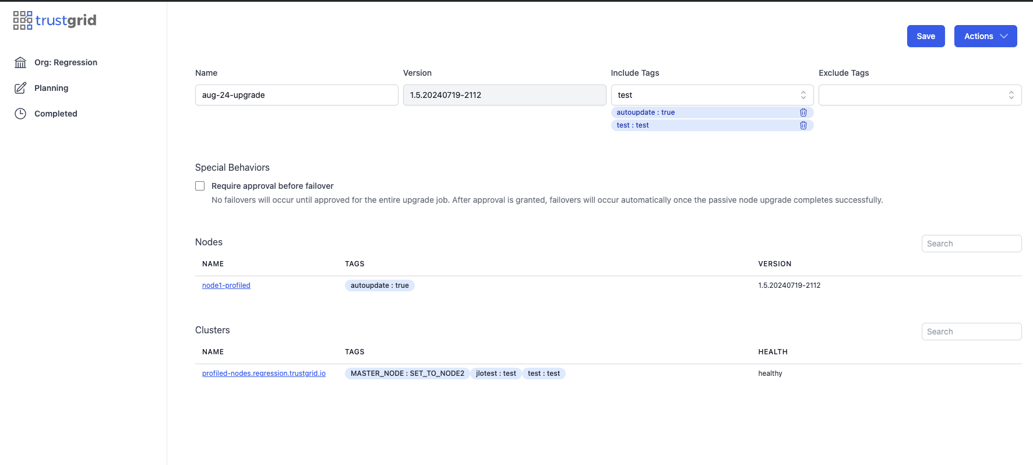The height and width of the screenshot is (465, 1033).
Task: Go to the Completed section
Action: 56,114
